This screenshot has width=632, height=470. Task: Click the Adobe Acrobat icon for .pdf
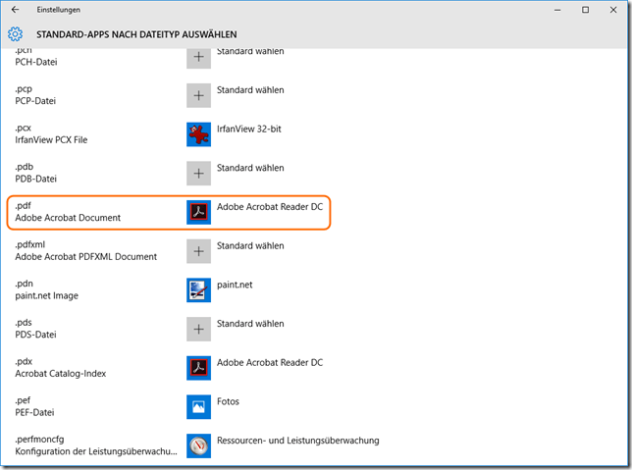coord(199,212)
